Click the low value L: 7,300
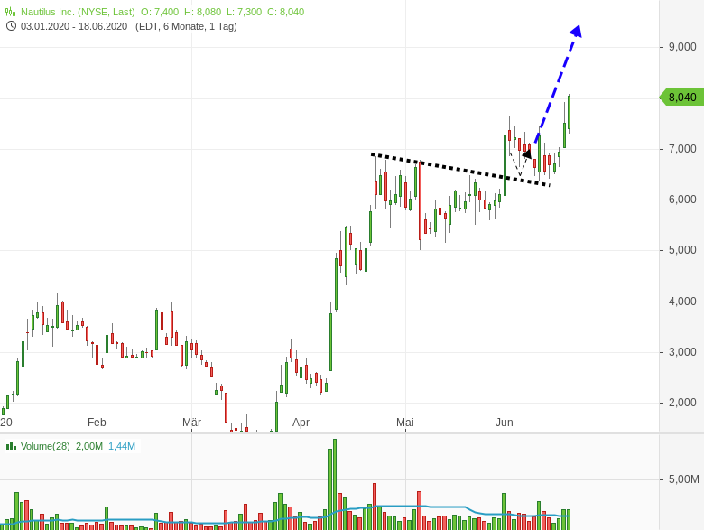Image resolution: width=704 pixels, height=530 pixels. tap(245, 12)
